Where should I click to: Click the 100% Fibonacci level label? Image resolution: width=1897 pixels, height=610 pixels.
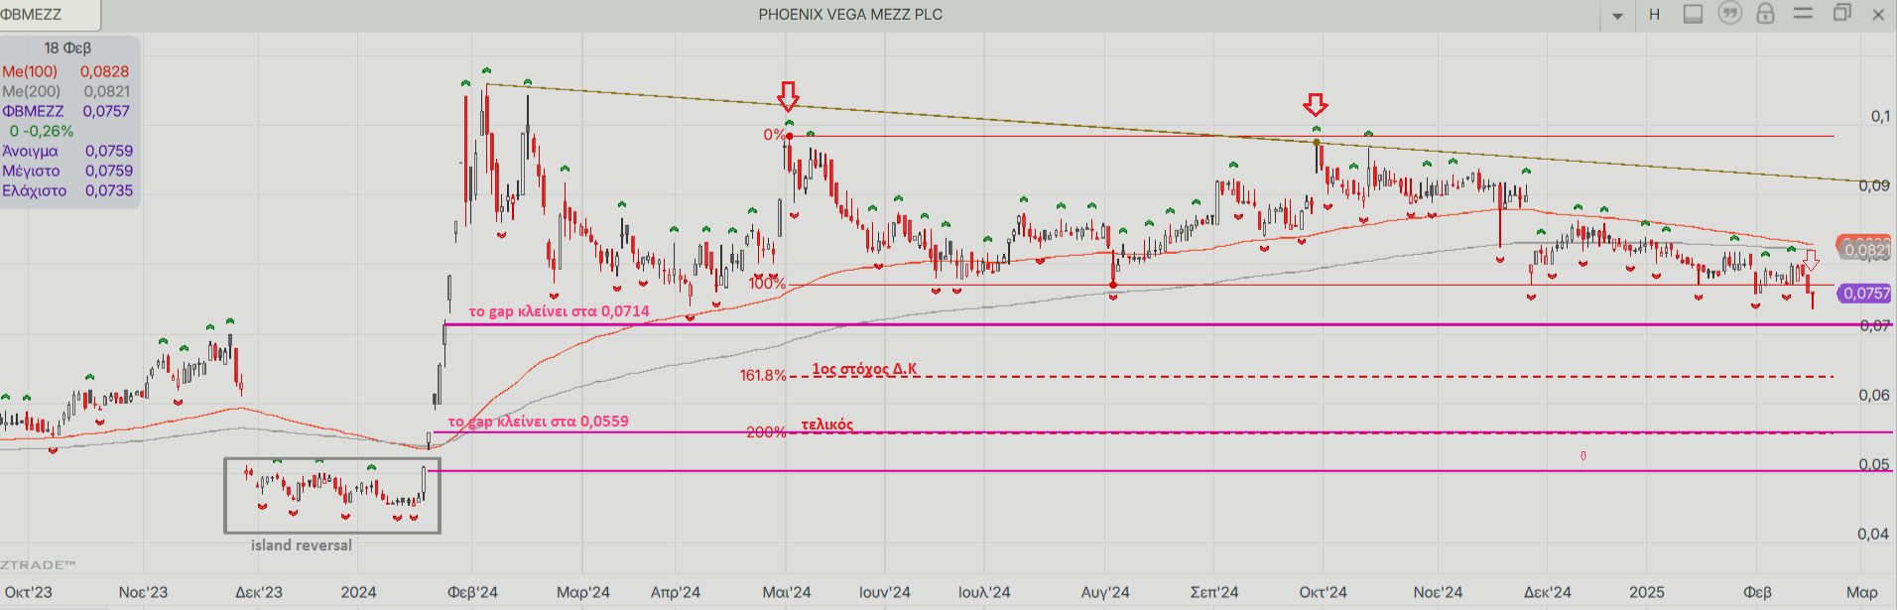[x=767, y=284]
